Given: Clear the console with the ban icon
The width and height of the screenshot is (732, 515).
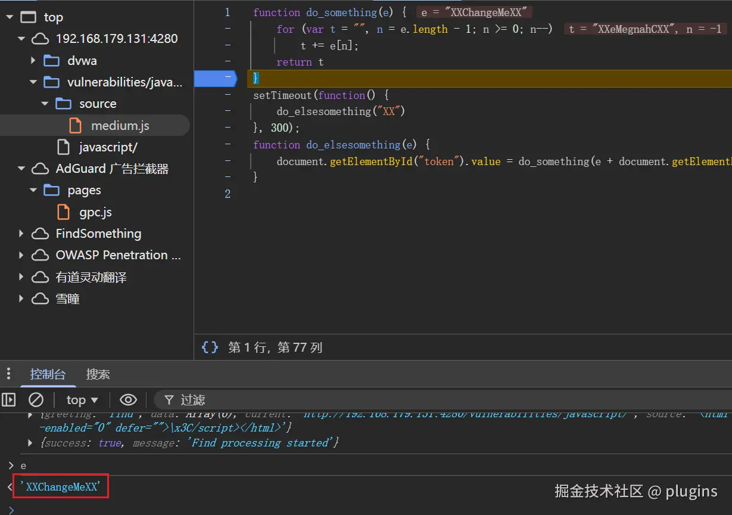Looking at the screenshot, I should pyautogui.click(x=36, y=399).
